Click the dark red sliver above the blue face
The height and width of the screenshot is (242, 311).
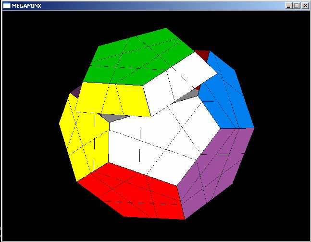(x=203, y=55)
